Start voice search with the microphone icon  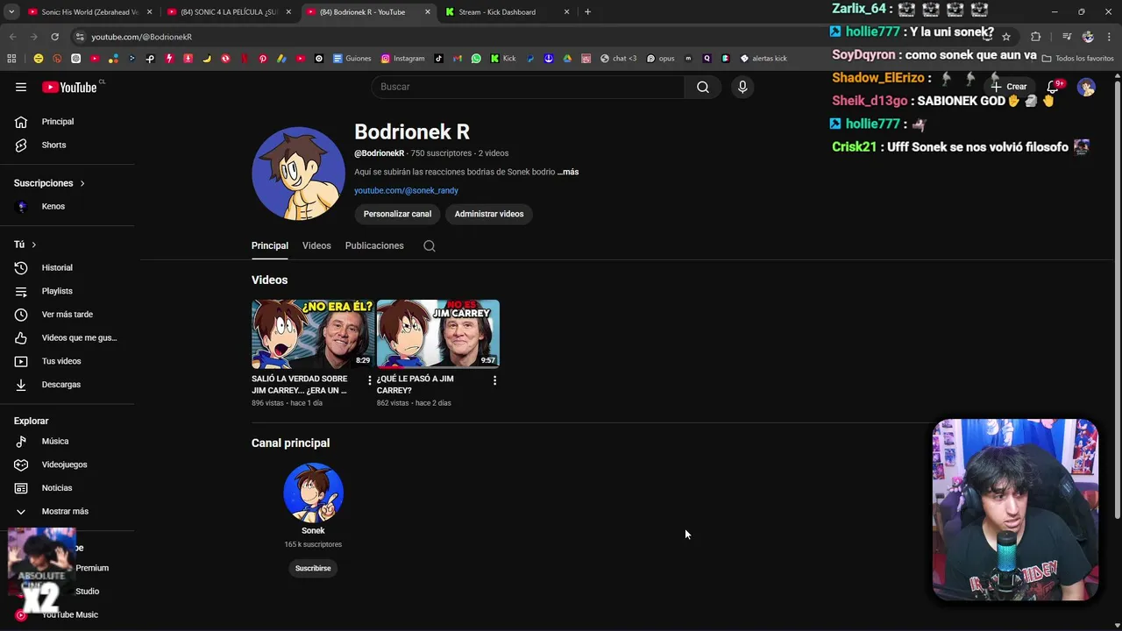(742, 87)
